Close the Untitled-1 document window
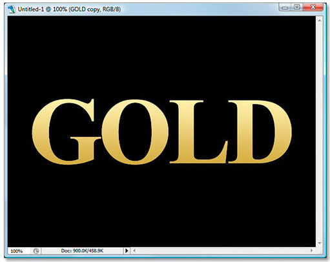 click(x=313, y=8)
